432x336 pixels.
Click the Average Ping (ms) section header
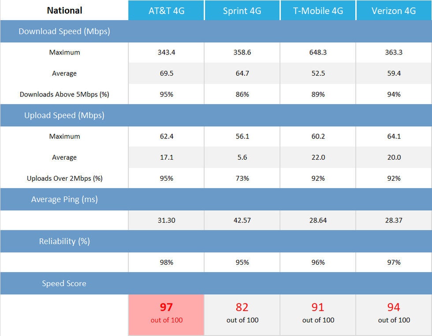coord(64,200)
